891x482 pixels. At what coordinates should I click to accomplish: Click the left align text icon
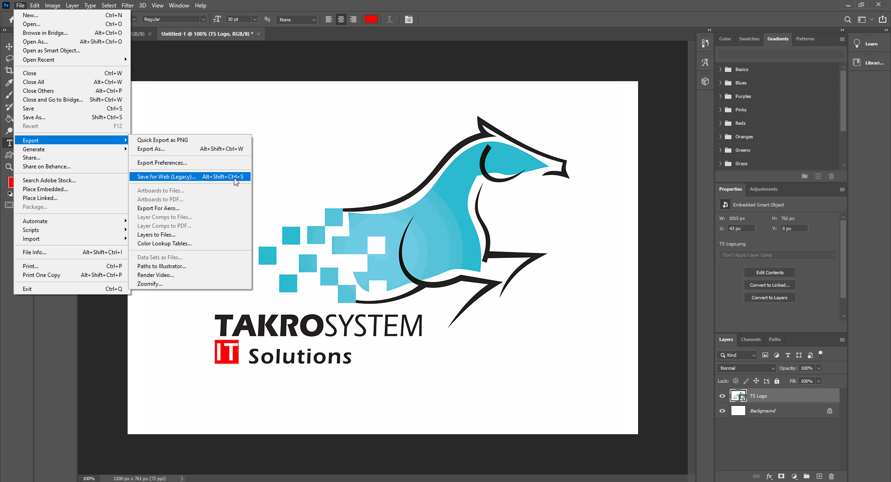[x=329, y=19]
